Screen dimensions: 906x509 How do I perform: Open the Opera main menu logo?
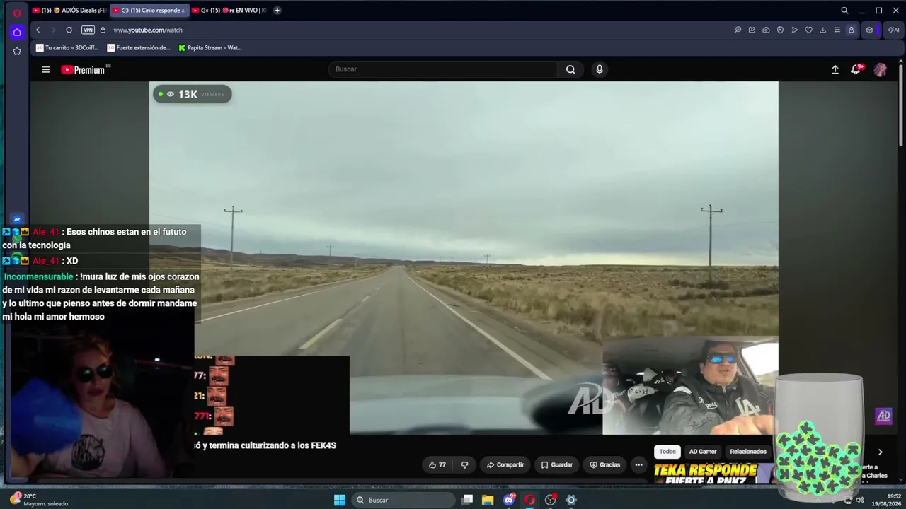(17, 12)
